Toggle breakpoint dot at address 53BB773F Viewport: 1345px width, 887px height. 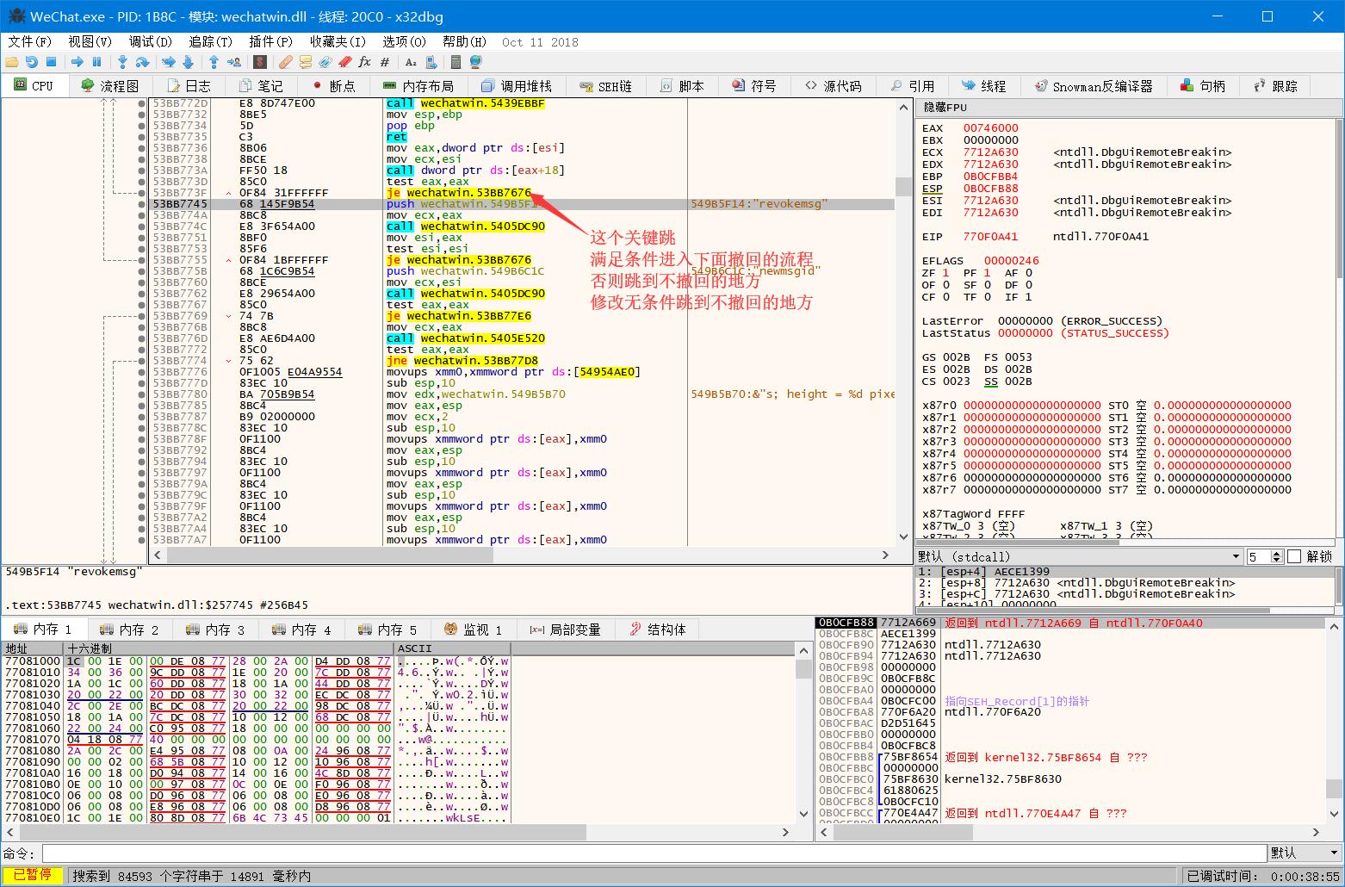tap(141, 193)
